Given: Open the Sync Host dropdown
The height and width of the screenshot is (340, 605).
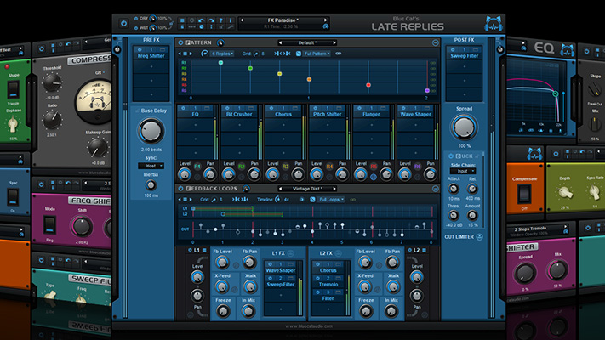Looking at the screenshot, I should click(151, 166).
